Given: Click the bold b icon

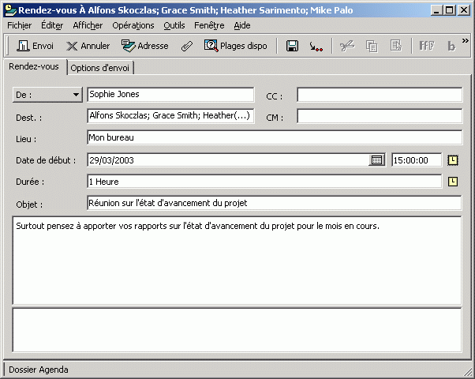Looking at the screenshot, I should (451, 47).
